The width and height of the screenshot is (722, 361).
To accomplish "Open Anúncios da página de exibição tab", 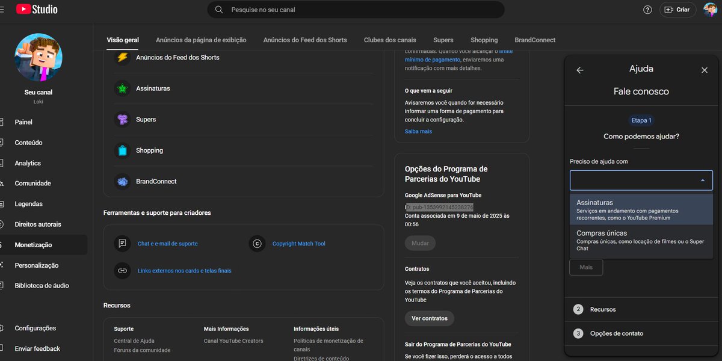I will pos(201,40).
